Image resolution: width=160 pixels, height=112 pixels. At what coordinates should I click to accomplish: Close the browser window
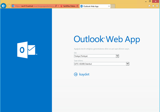tap(156, 1)
